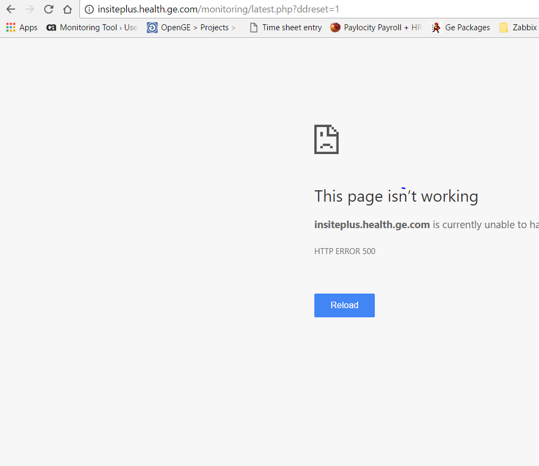
Task: Open the browser home page
Action: point(68,9)
